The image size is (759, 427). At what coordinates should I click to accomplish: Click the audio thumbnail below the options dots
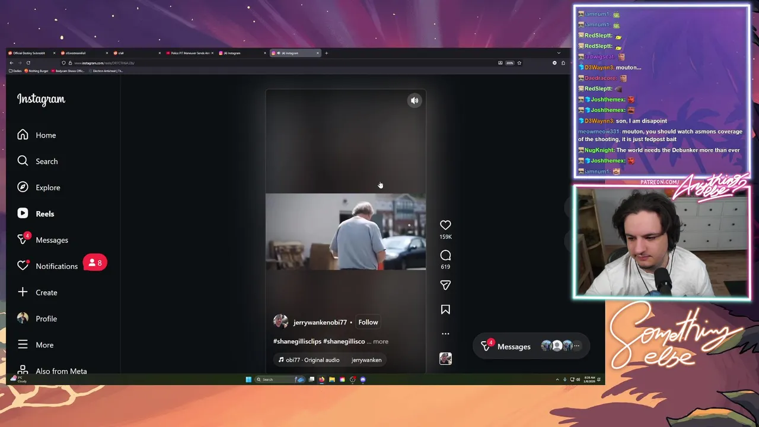point(445,358)
